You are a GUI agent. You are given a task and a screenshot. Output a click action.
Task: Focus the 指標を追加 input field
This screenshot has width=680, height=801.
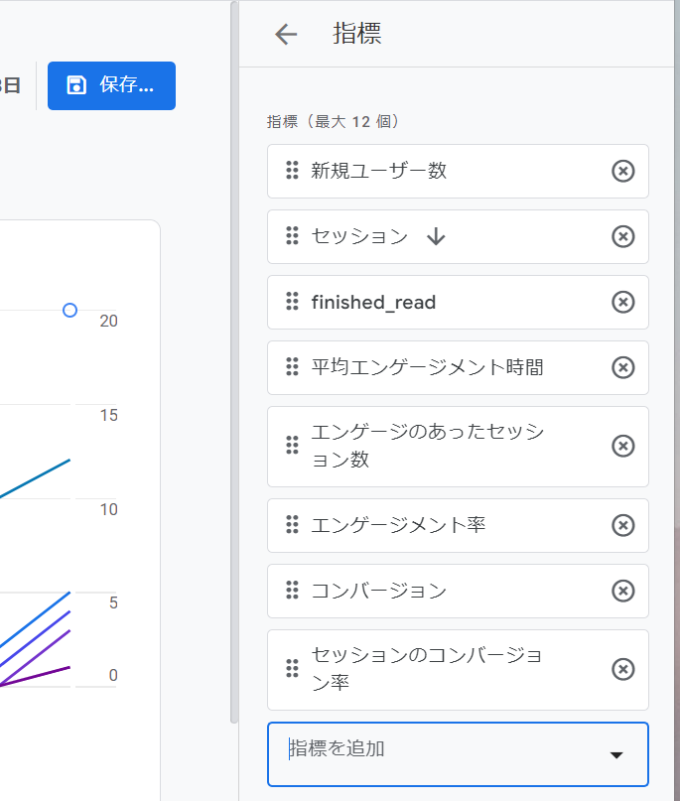coord(458,754)
